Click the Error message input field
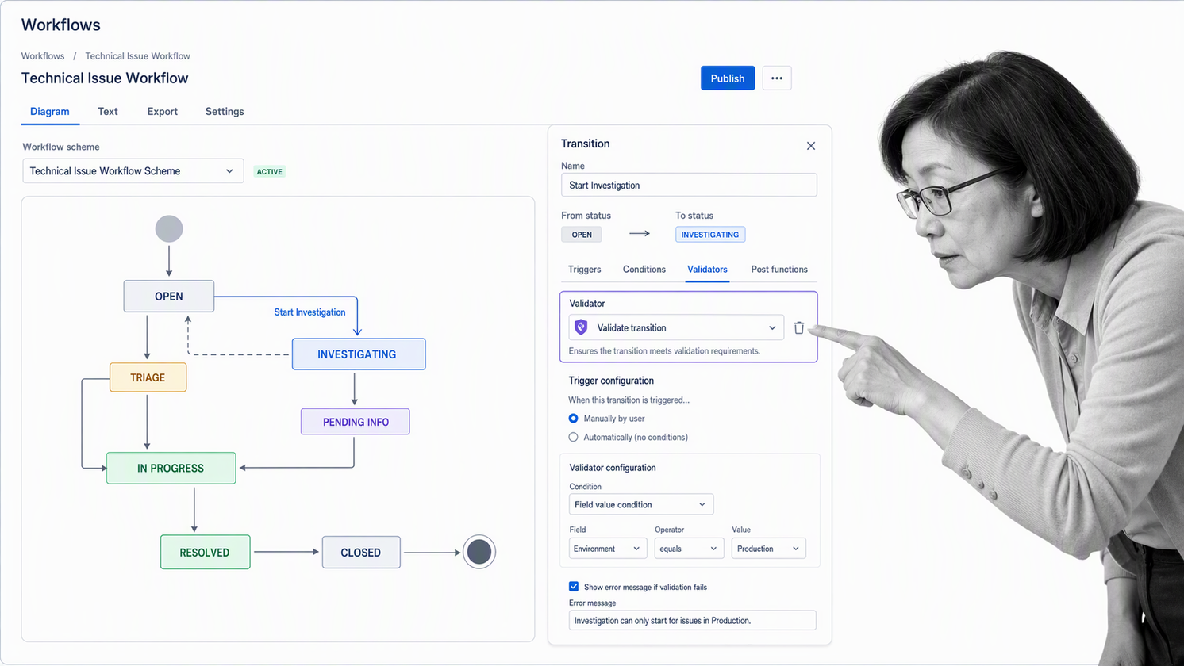The image size is (1184, 666). tap(692, 621)
